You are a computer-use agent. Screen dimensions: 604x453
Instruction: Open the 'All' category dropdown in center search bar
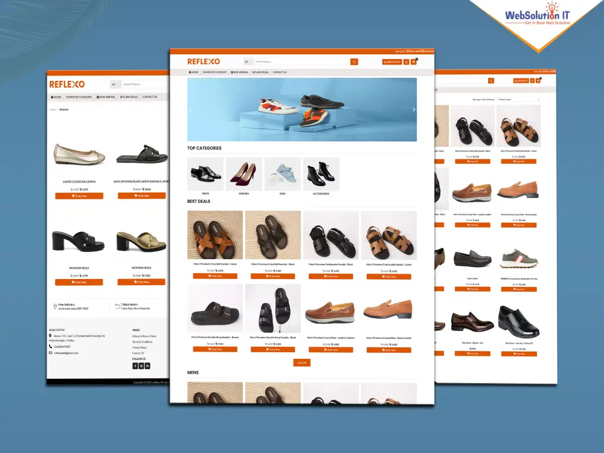(248, 62)
